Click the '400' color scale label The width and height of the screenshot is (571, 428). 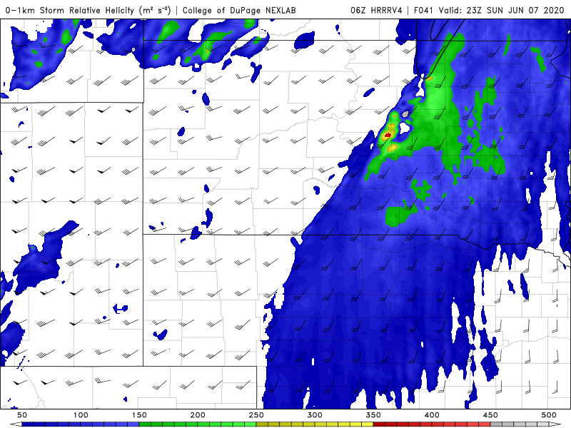432,415
